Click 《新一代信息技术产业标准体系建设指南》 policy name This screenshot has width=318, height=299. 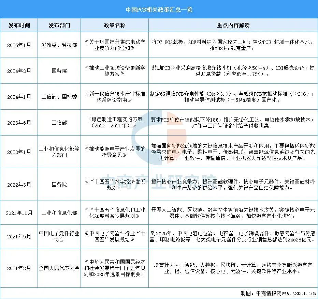pyautogui.click(x=114, y=97)
